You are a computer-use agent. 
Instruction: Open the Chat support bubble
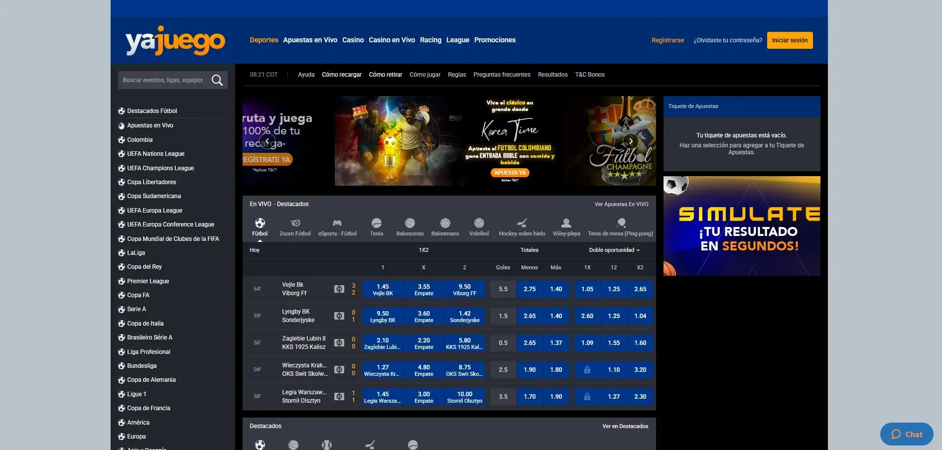pyautogui.click(x=906, y=434)
